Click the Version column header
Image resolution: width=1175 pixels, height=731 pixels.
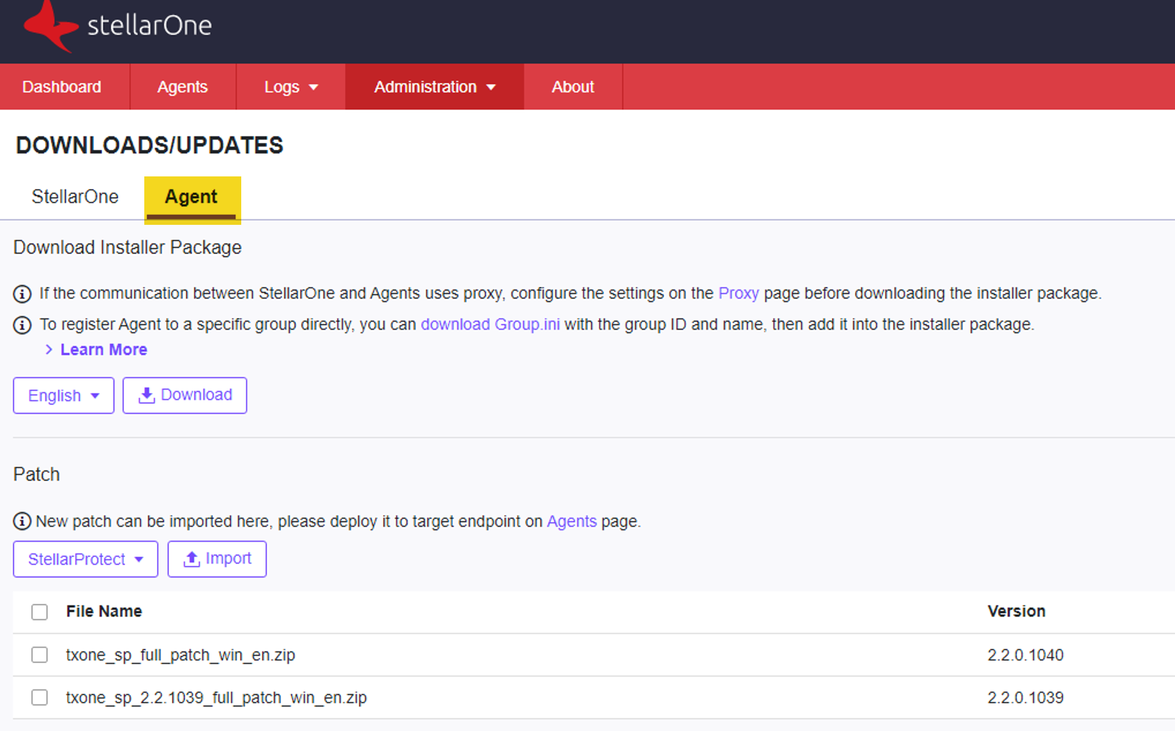[1016, 611]
